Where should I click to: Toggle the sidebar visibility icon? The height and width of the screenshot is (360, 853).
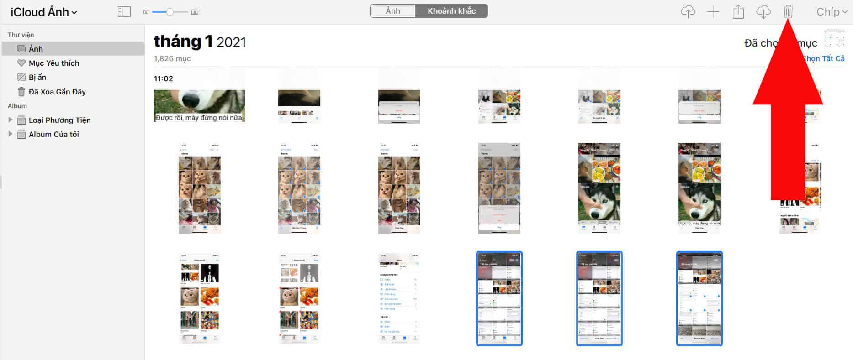[x=124, y=12]
